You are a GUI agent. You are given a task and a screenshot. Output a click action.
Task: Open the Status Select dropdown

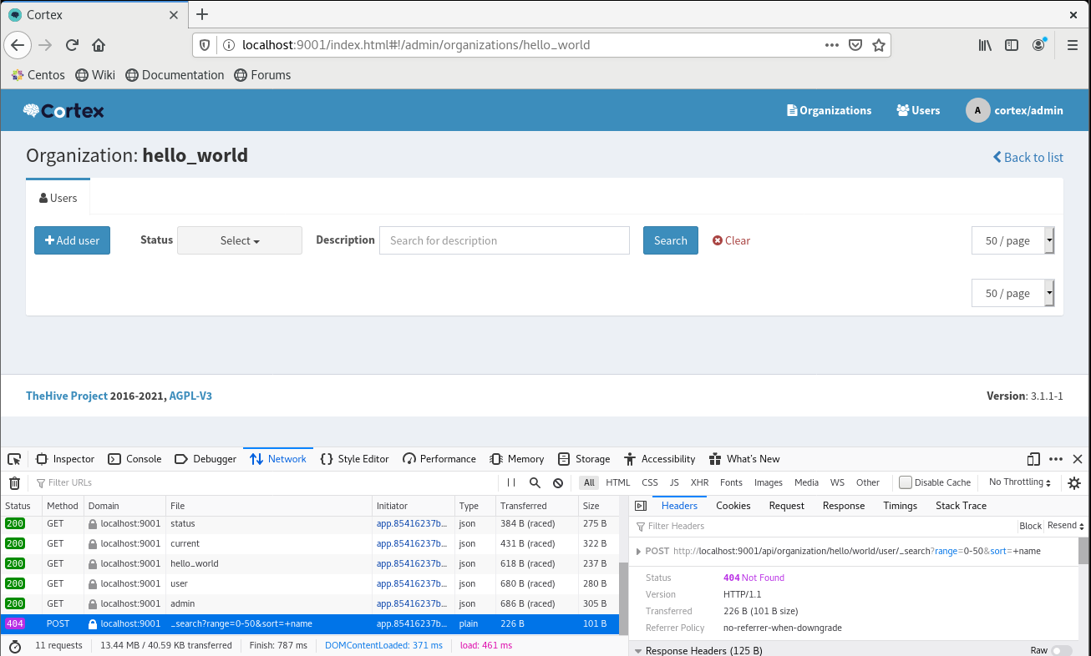240,240
